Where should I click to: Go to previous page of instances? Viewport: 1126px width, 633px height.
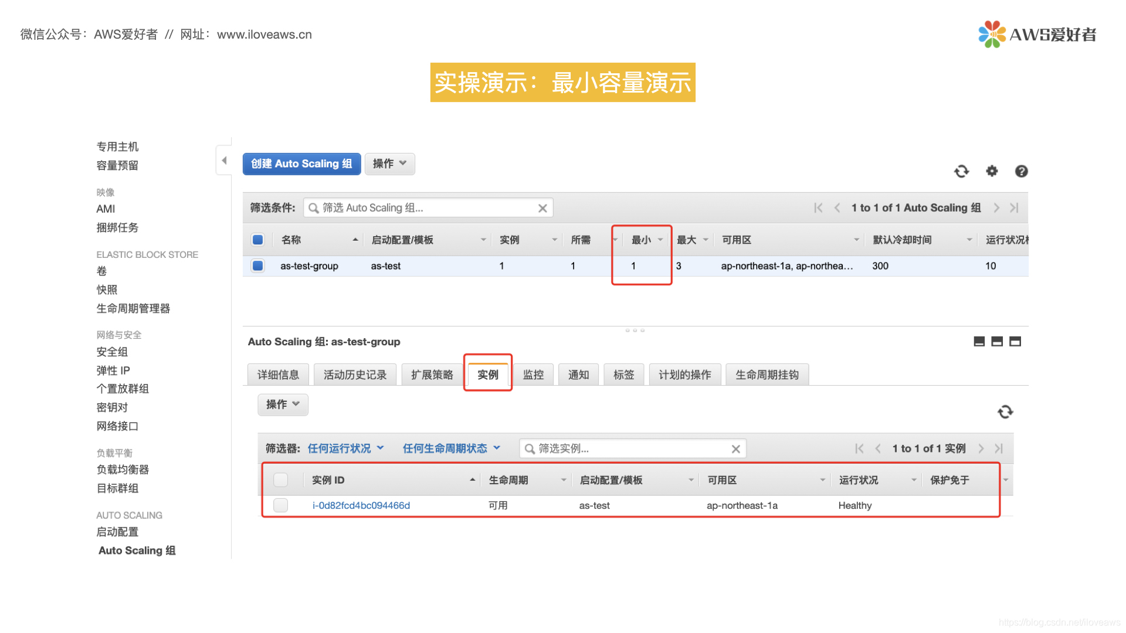pyautogui.click(x=878, y=449)
